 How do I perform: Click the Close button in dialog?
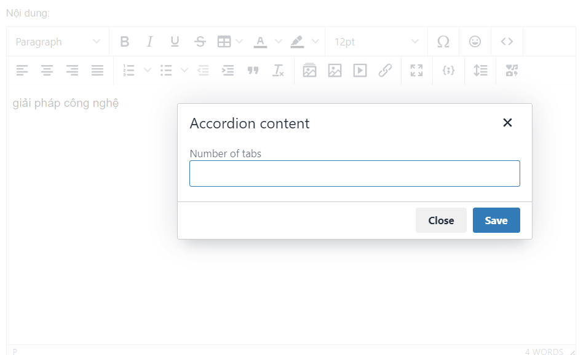[x=441, y=220]
